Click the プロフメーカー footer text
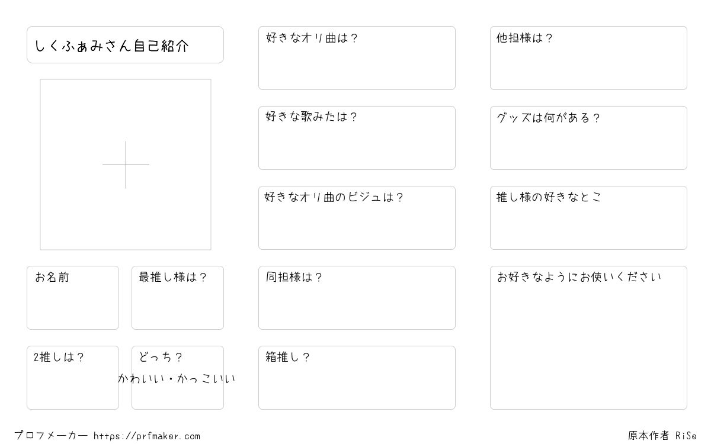 [51, 436]
